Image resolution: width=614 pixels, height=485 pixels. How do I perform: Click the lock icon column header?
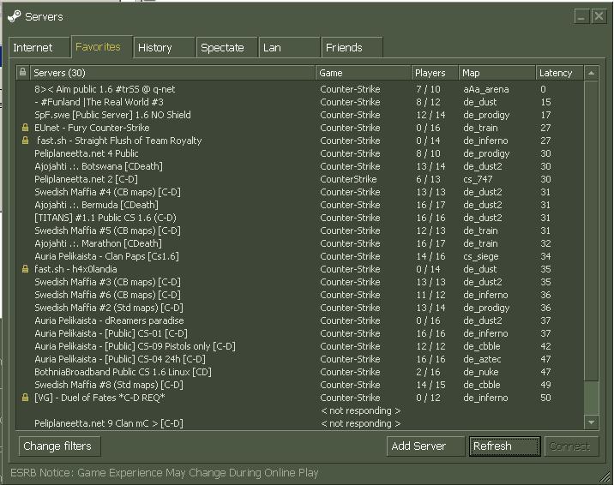[x=22, y=72]
